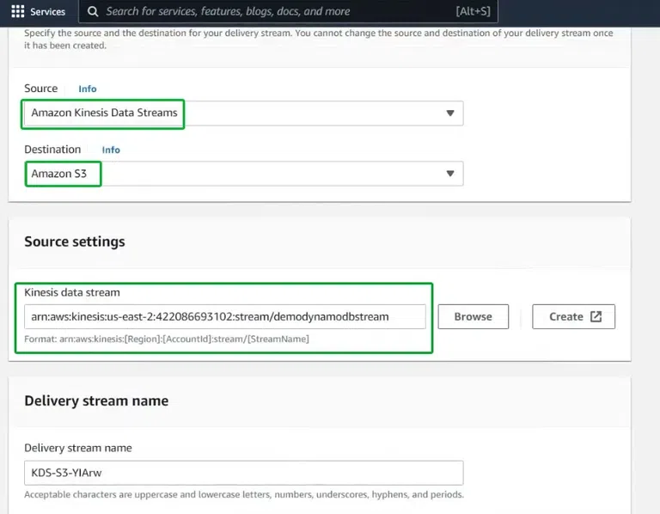The image size is (660, 514).
Task: Expand the Source dropdown arrow
Action: [x=450, y=113]
